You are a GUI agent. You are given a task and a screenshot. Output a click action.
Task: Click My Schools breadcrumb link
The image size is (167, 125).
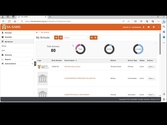[45, 32]
